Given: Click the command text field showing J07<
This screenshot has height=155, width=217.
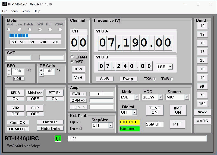Looking at the screenshot, I should [137, 138].
